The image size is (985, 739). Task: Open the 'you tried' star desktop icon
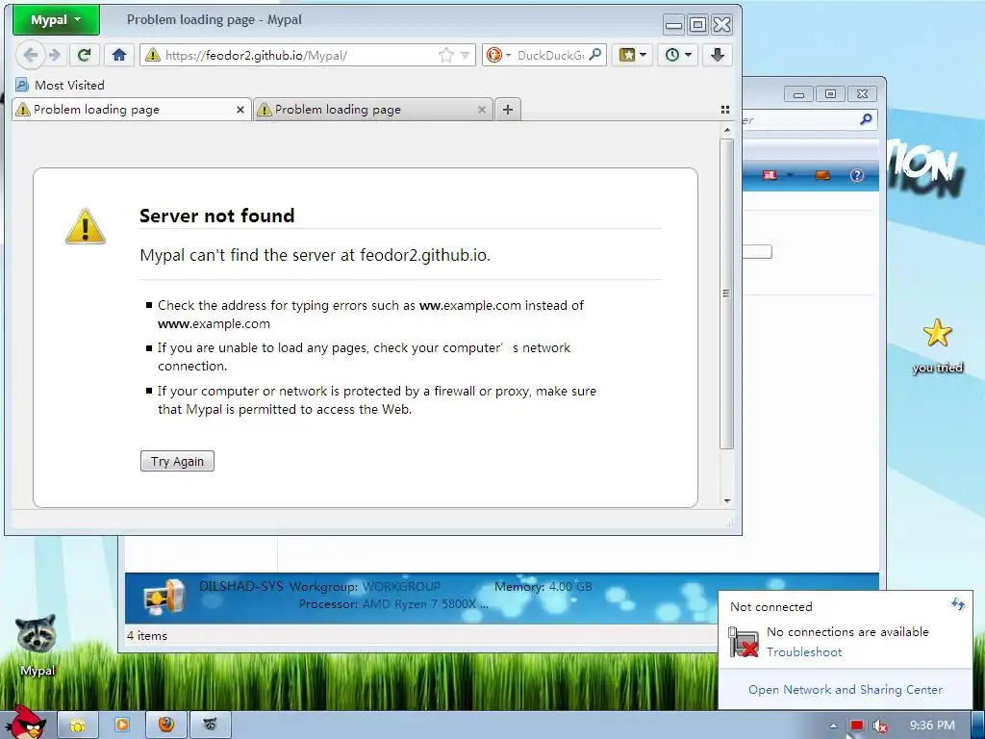coord(937,345)
